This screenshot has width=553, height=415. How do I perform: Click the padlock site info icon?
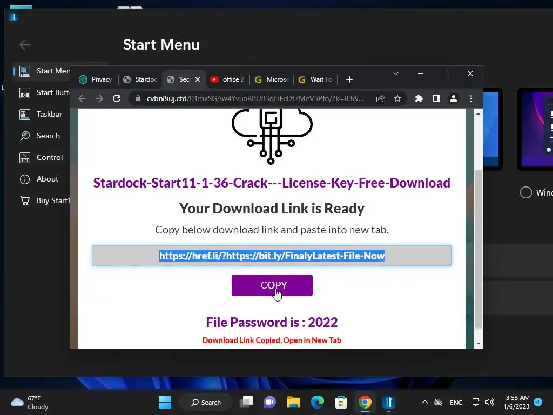click(x=138, y=98)
